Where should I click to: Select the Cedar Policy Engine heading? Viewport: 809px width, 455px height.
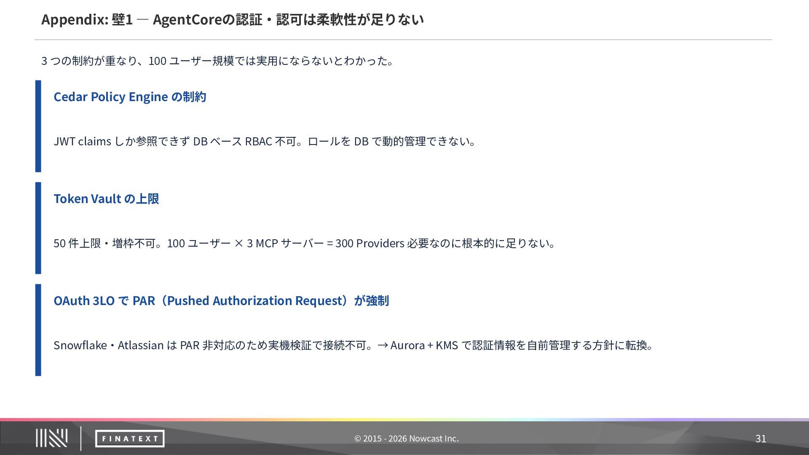coord(130,96)
